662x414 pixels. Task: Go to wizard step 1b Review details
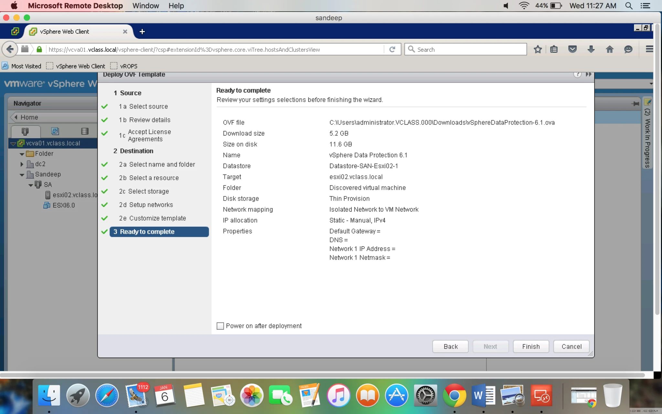pos(144,120)
